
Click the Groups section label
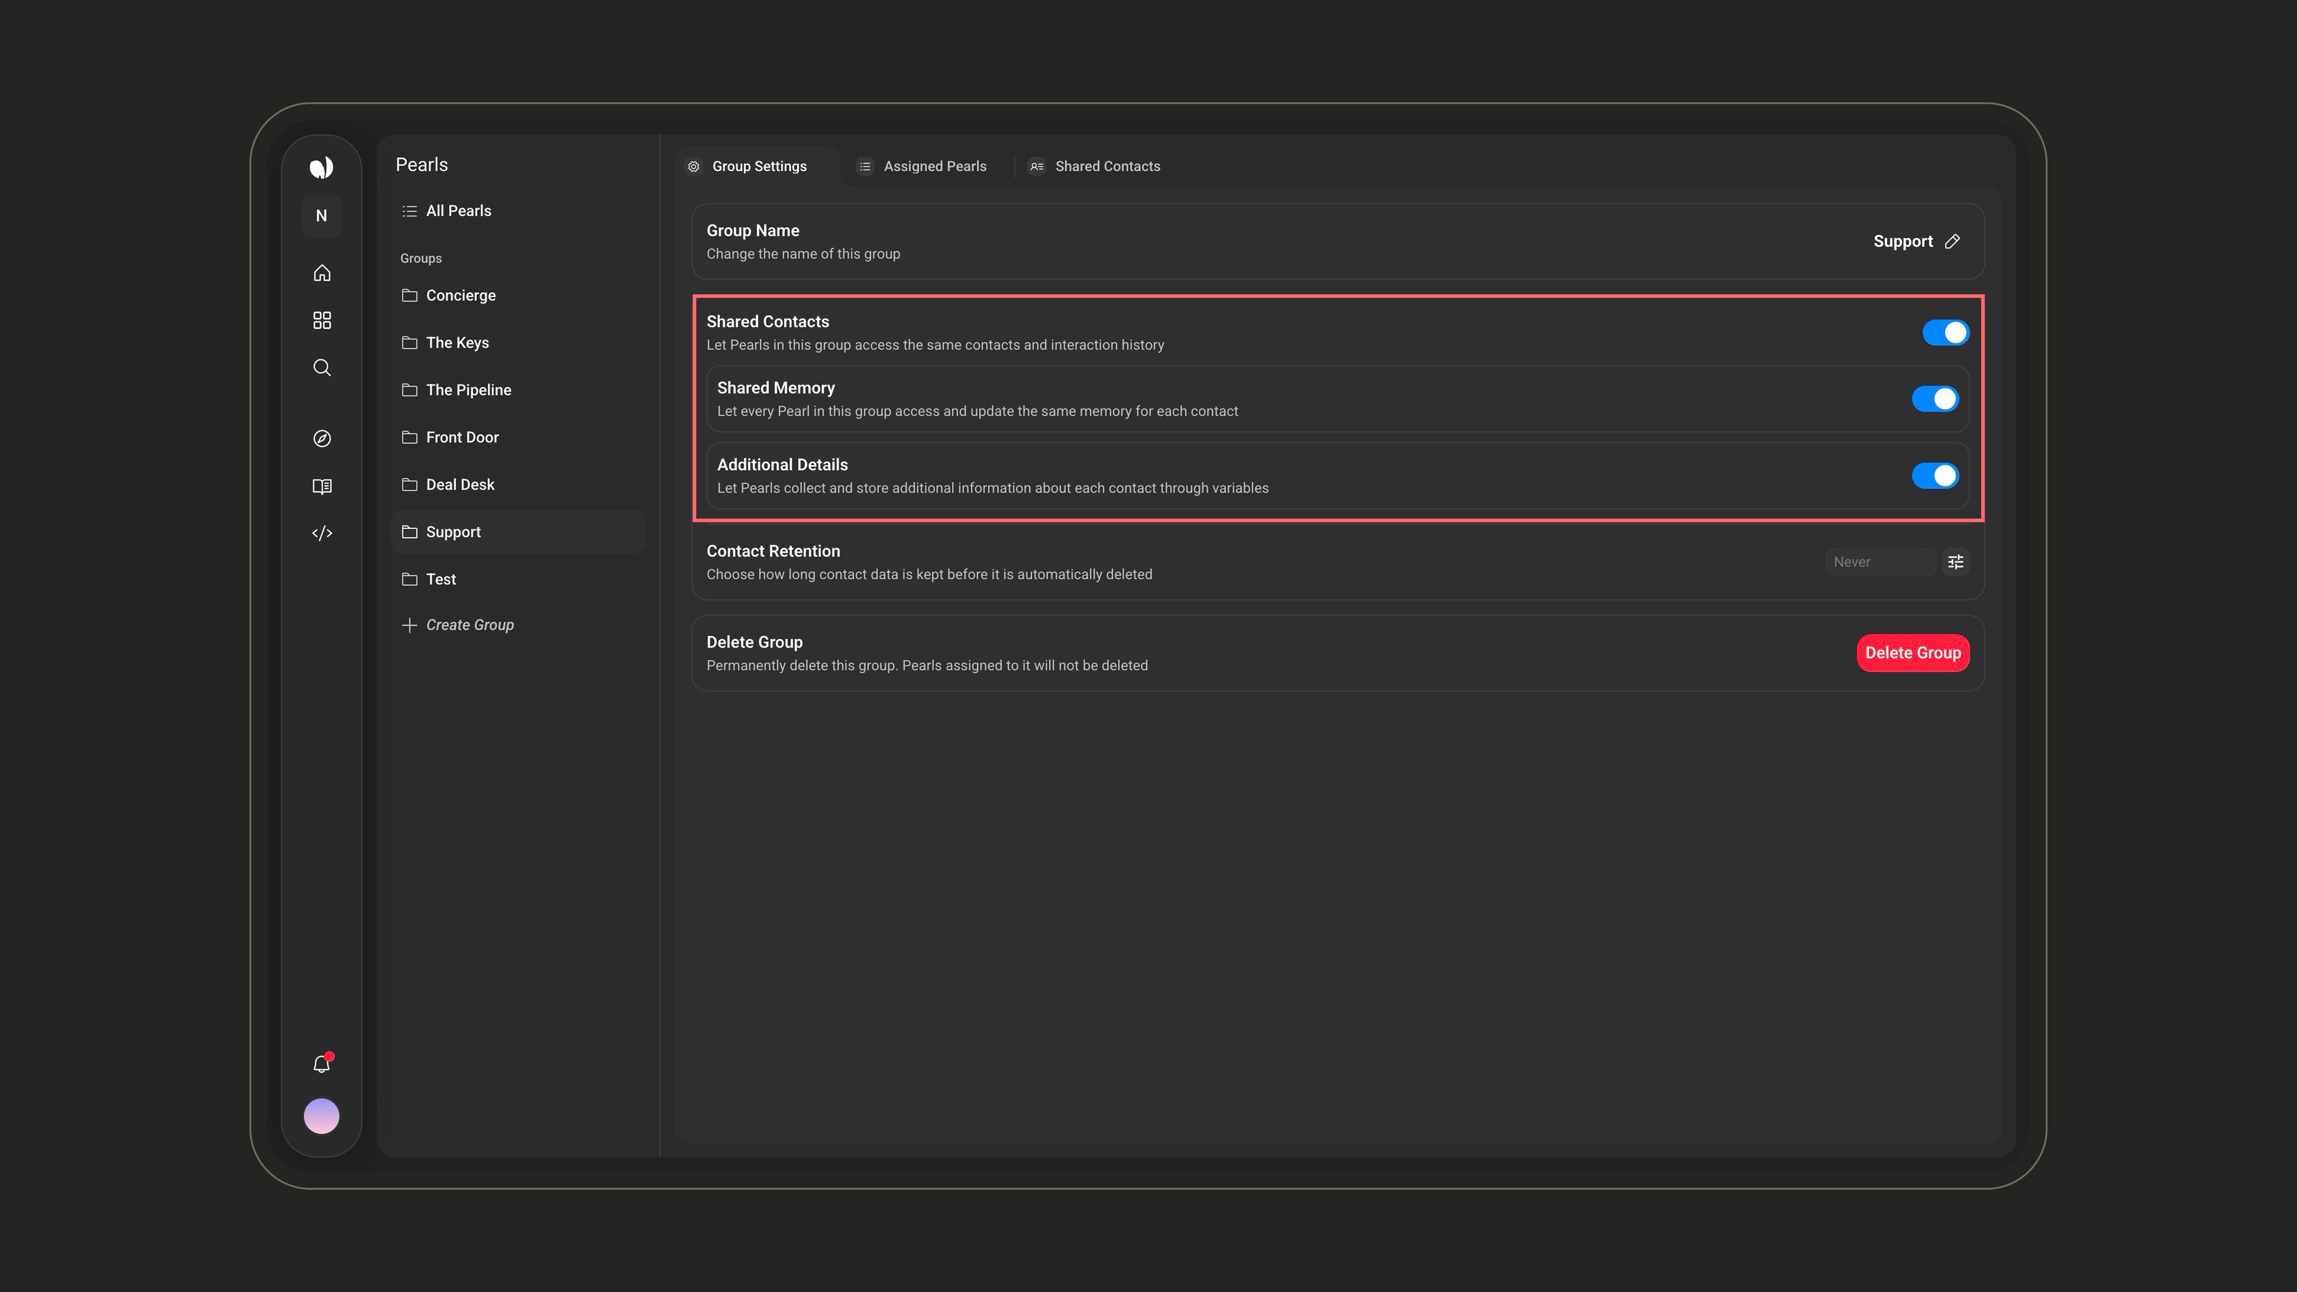pyautogui.click(x=421, y=258)
